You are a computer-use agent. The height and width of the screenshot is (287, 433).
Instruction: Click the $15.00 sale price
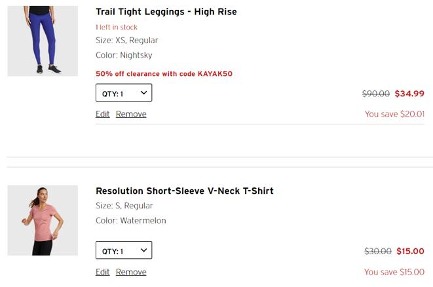[410, 251]
